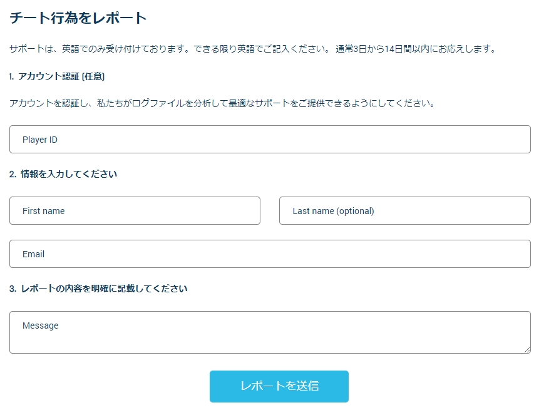Screen dimensions: 539x415
Task: Click the (任意) optional marker text
Action: click(93, 76)
